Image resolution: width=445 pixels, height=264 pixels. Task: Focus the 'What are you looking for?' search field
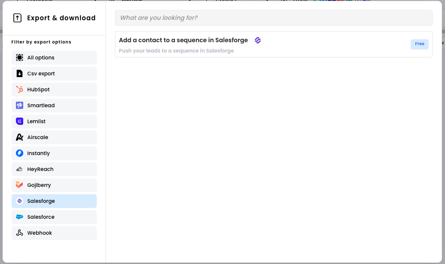(273, 18)
